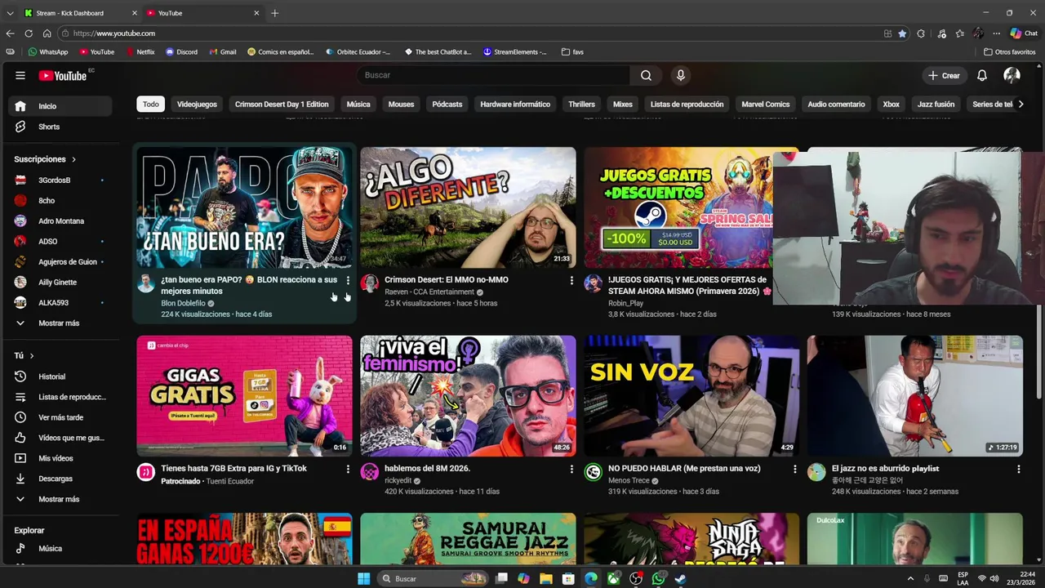1045x588 pixels.
Task: Open options menu for NO PUEDO HABLAR video
Action: (x=795, y=469)
